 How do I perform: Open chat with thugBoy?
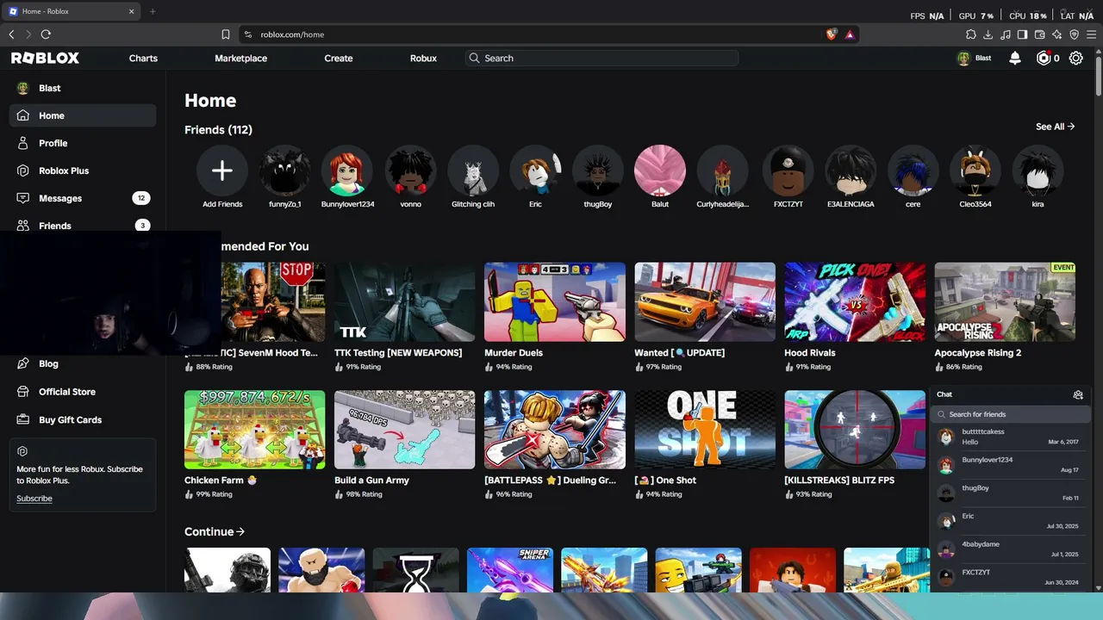(1009, 493)
